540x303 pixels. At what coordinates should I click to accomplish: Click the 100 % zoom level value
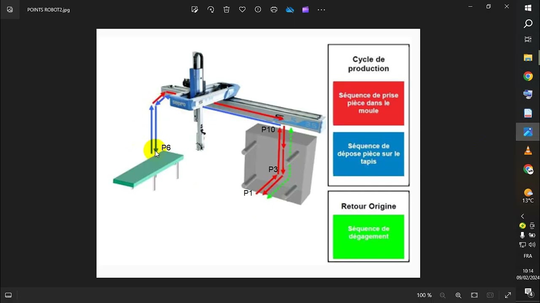[x=424, y=295]
